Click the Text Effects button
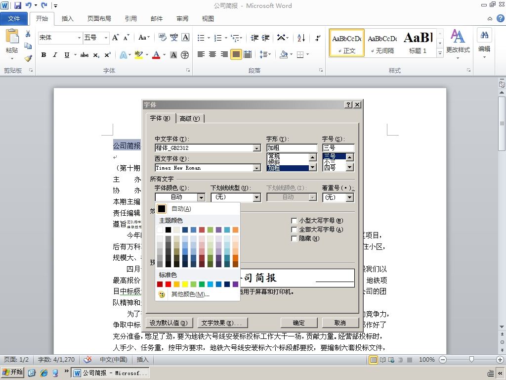This screenshot has width=506, height=380. click(x=222, y=323)
